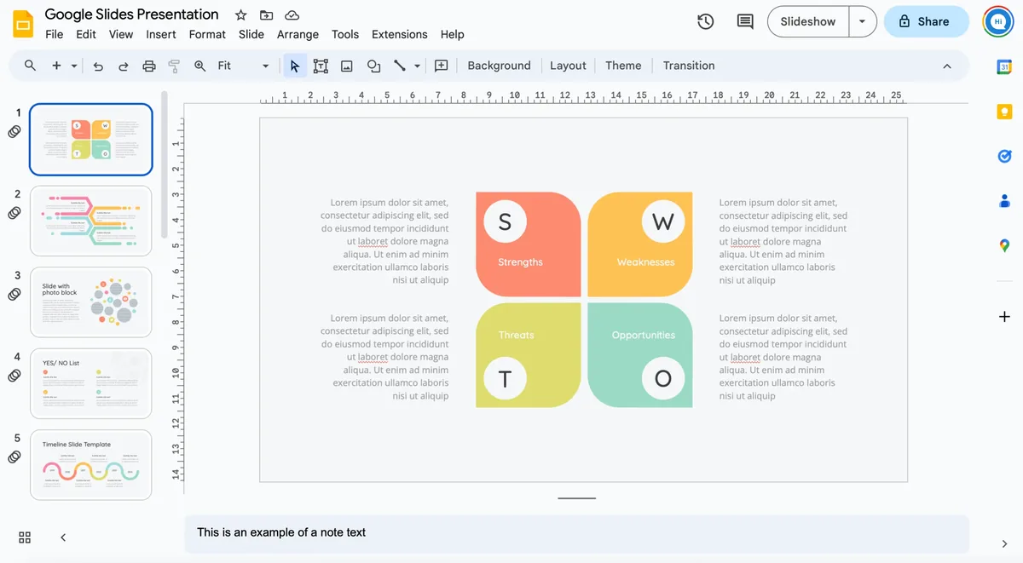1023x563 pixels.
Task: Click the undo arrow
Action: click(x=98, y=66)
